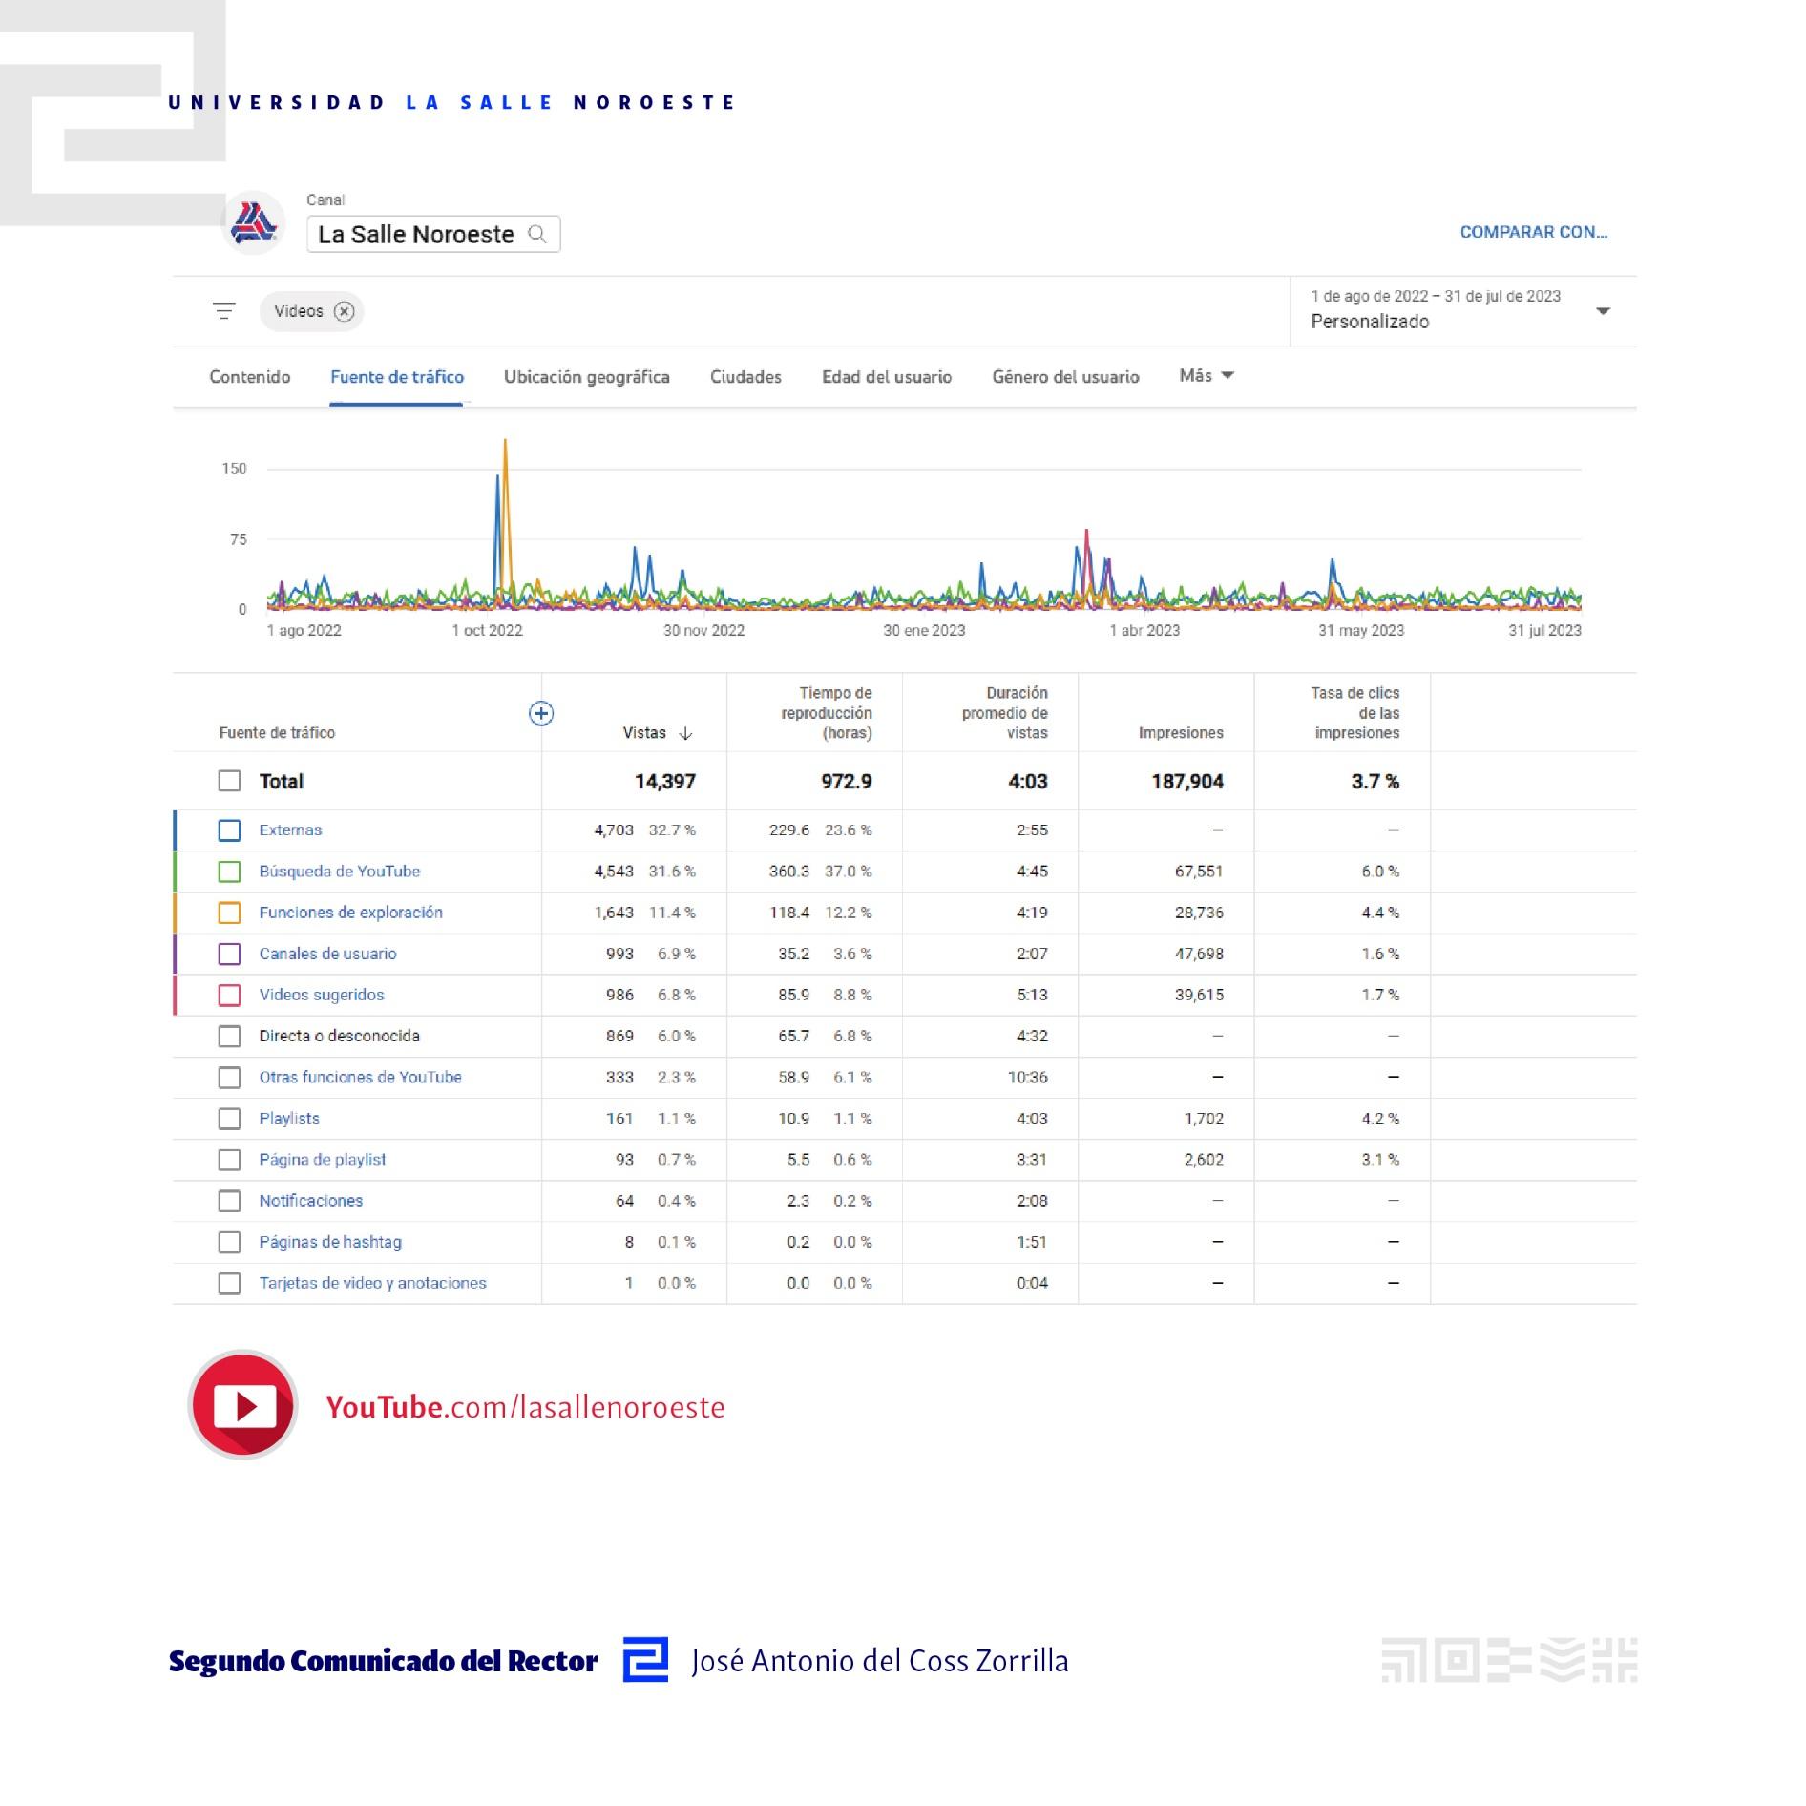1806x1806 pixels.
Task: Click the 1 oct 2022 axis label
Action: pos(488,631)
